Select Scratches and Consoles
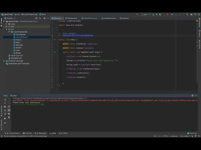The height and width of the screenshot is (150, 201). (x=18, y=64)
